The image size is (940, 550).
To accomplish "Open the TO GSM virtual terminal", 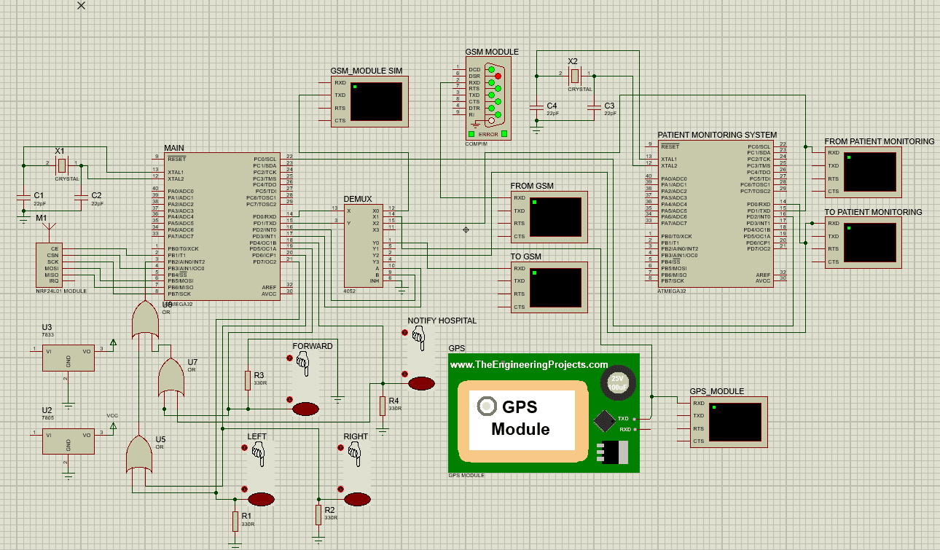I will 549,288.
